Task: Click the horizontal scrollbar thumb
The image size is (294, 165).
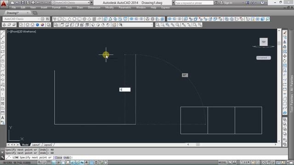Action: 198,144
